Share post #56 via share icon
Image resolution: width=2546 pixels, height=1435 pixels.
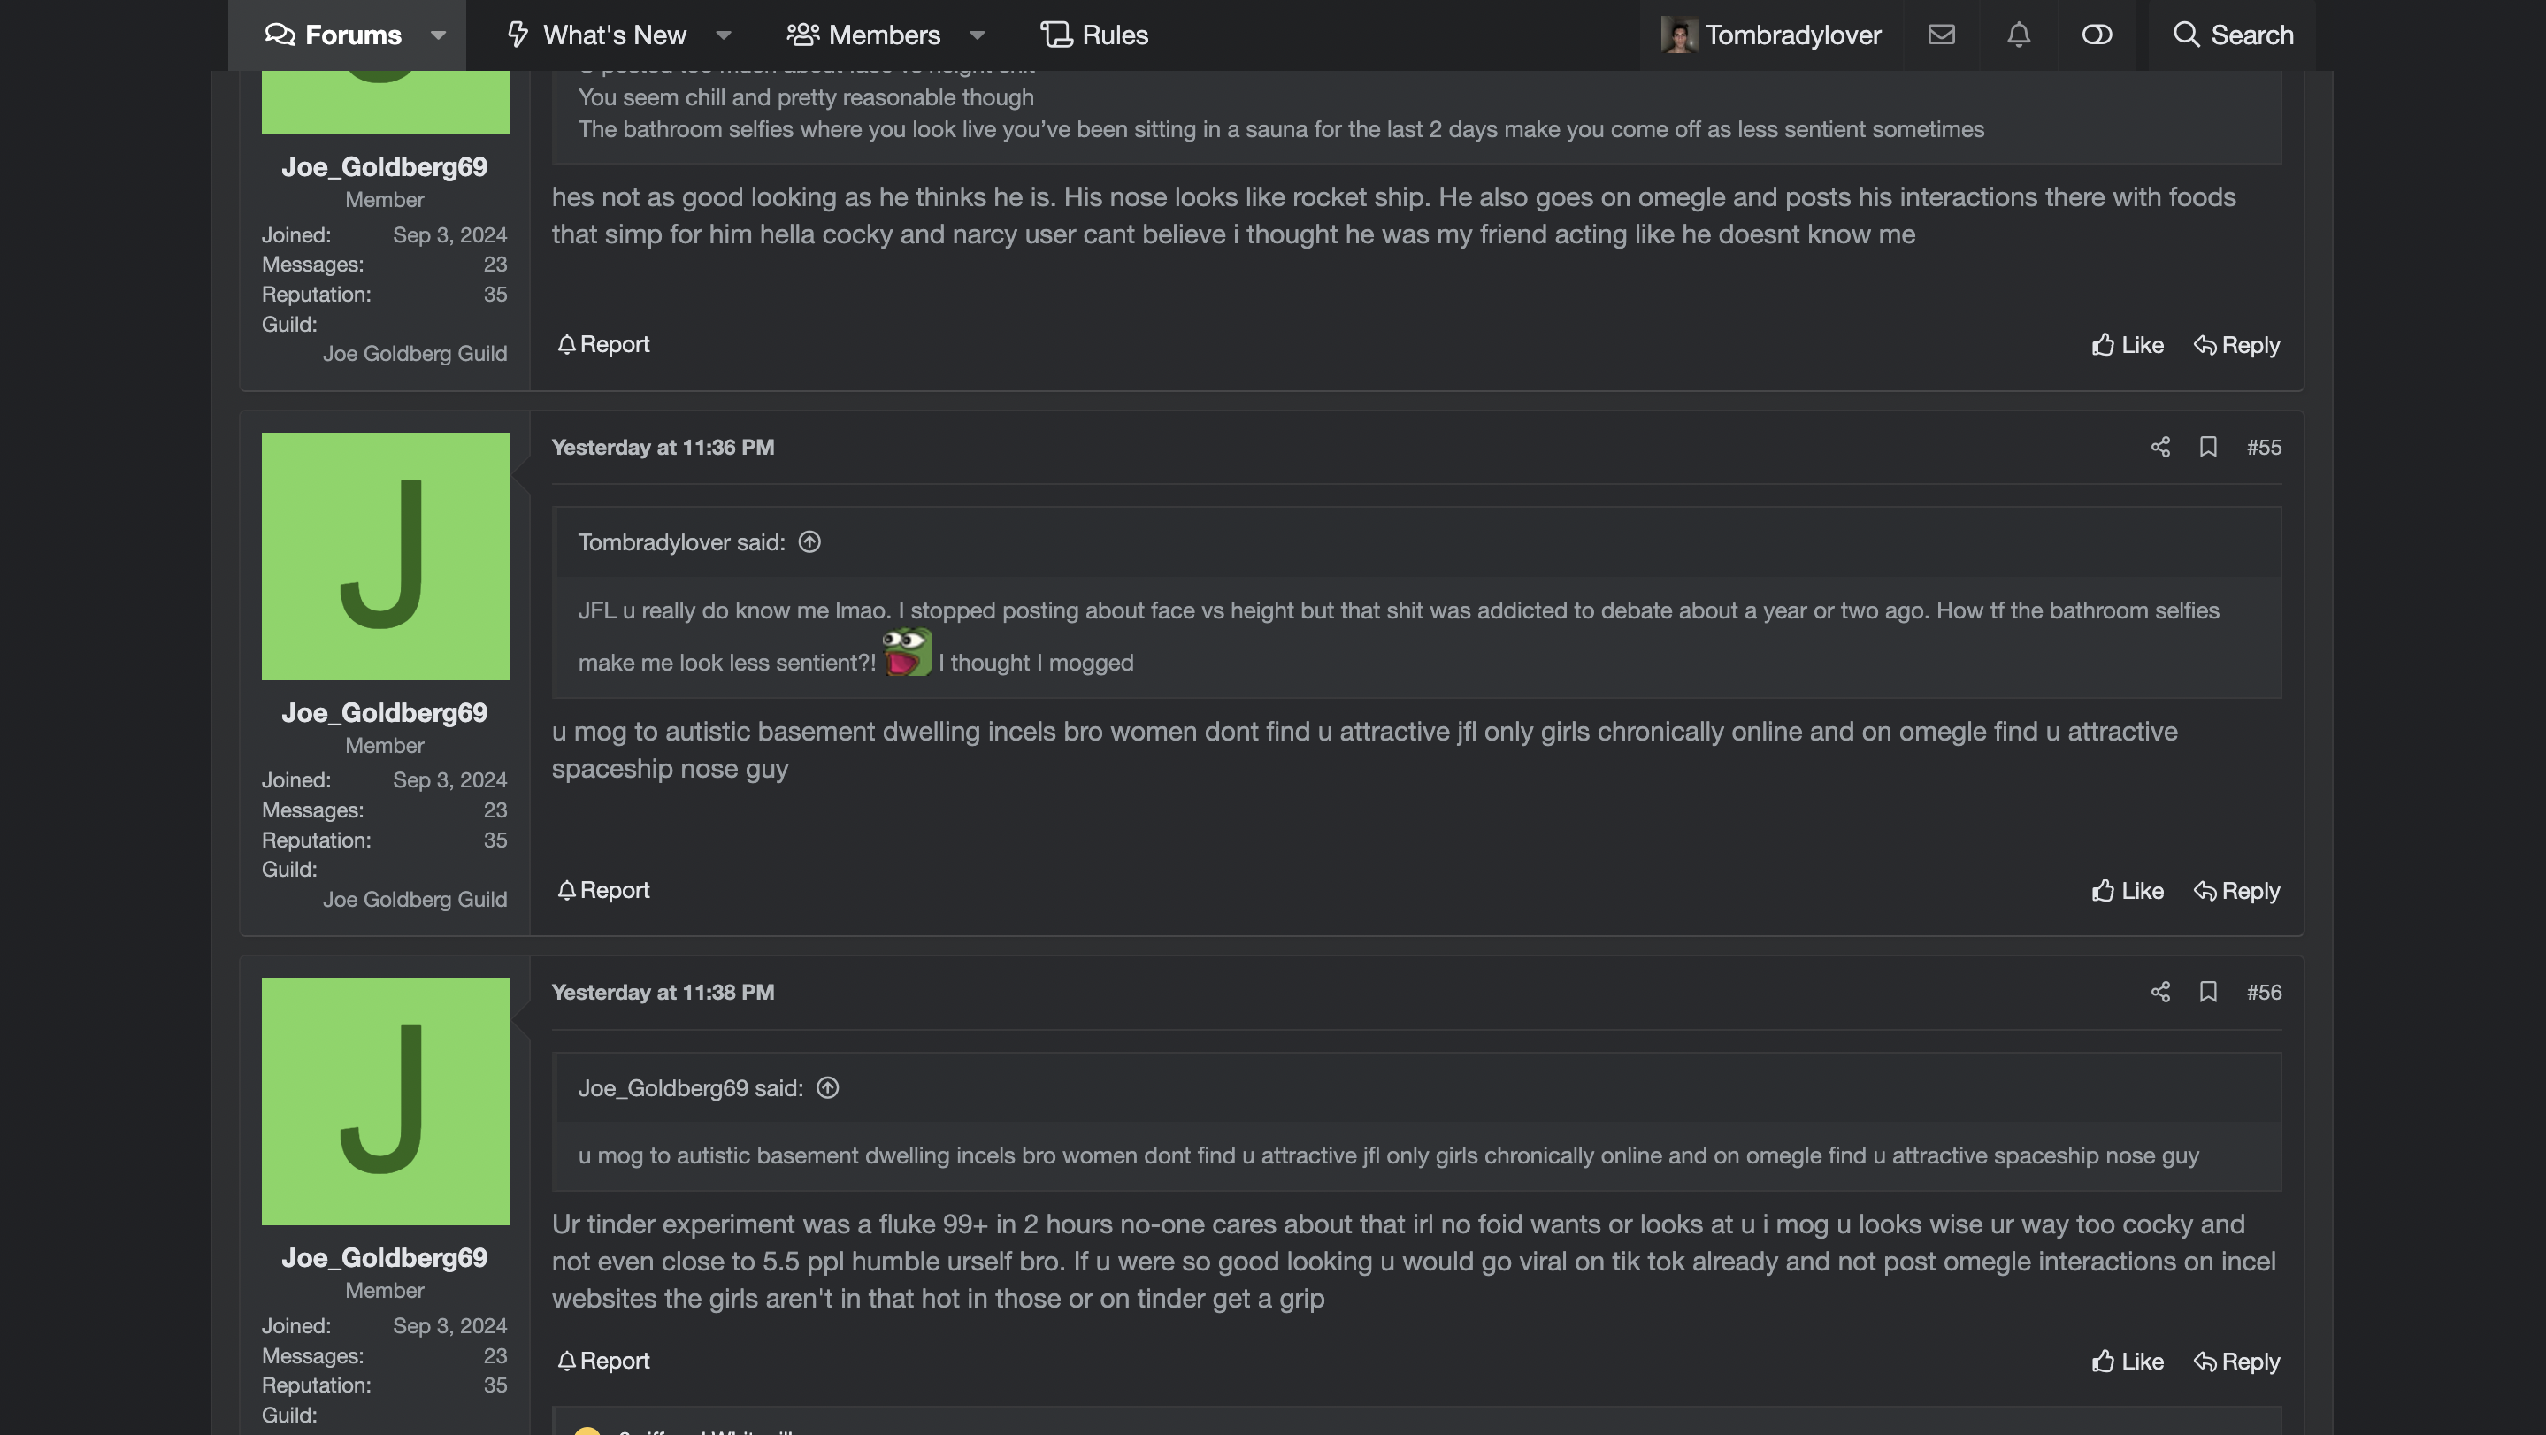click(x=2160, y=993)
